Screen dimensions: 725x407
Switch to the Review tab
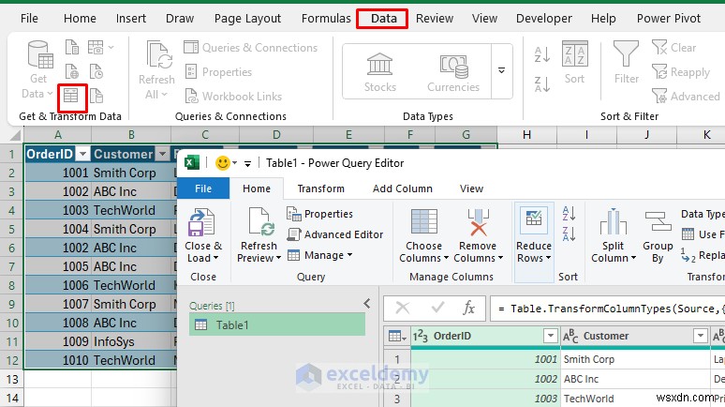pyautogui.click(x=435, y=19)
